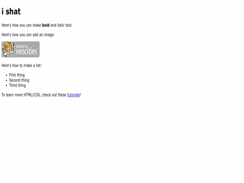Click the bold word "bold"
The width and height of the screenshot is (244, 183).
(46, 25)
